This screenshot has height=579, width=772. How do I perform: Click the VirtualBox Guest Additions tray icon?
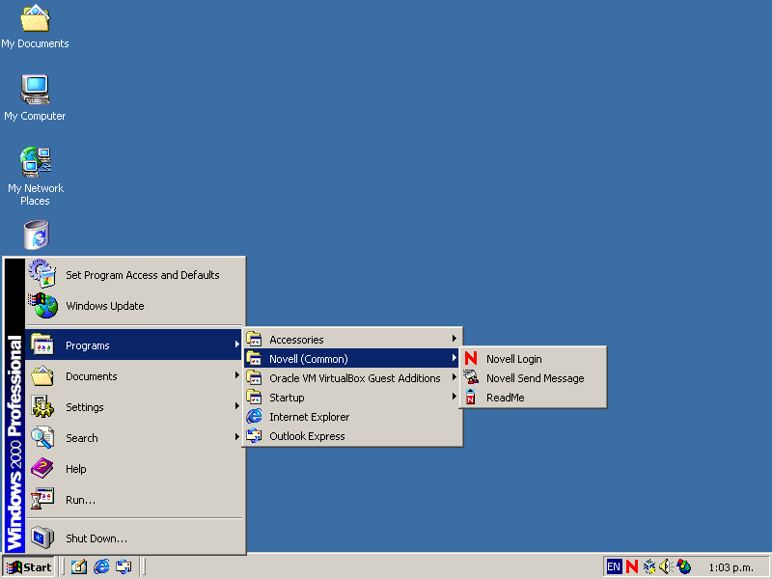pos(648,566)
